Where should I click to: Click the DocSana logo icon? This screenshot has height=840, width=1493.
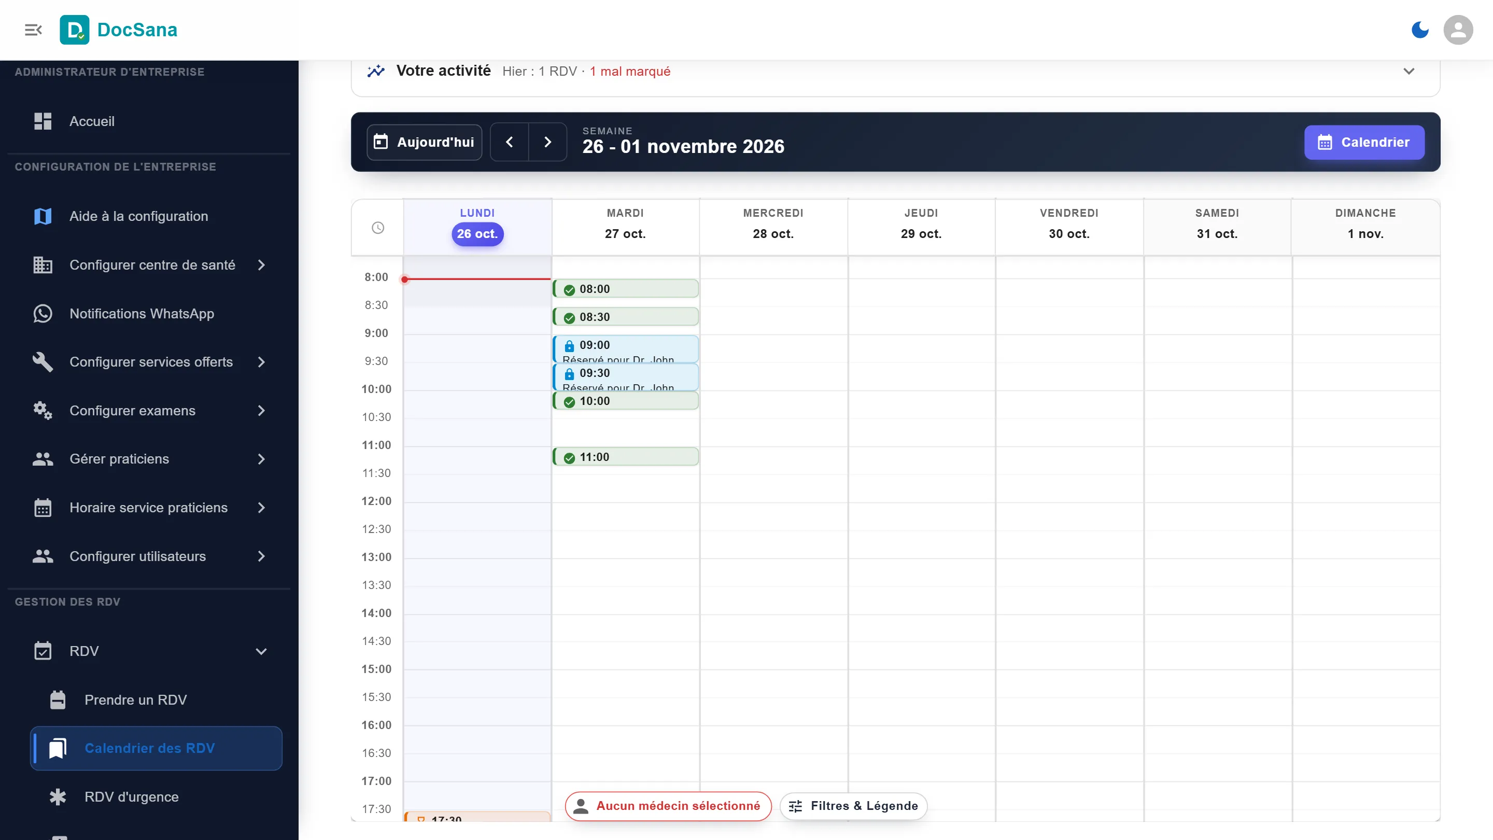[x=74, y=30]
